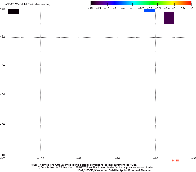Click the dark purple data square
This screenshot has width=196, height=172.
point(169,18)
